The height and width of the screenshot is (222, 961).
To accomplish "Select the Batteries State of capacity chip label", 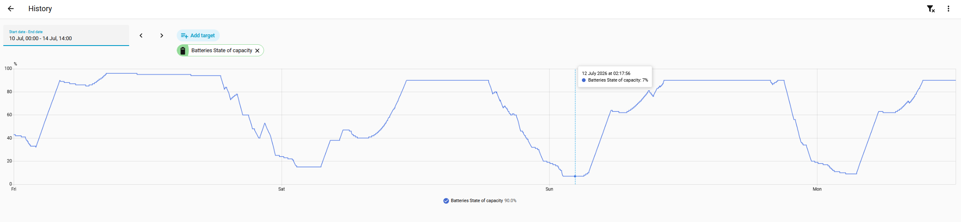I will click(x=222, y=51).
